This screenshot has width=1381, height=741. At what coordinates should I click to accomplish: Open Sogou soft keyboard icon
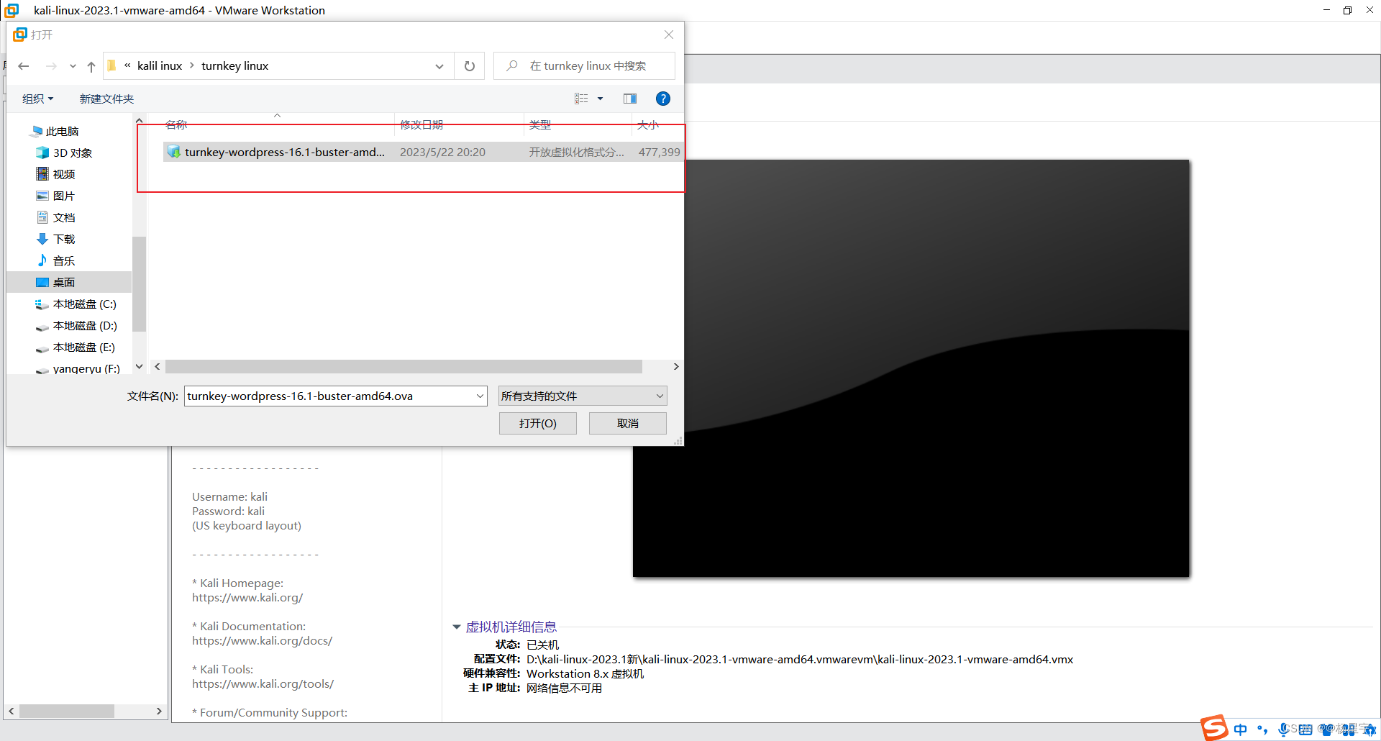point(1305,729)
